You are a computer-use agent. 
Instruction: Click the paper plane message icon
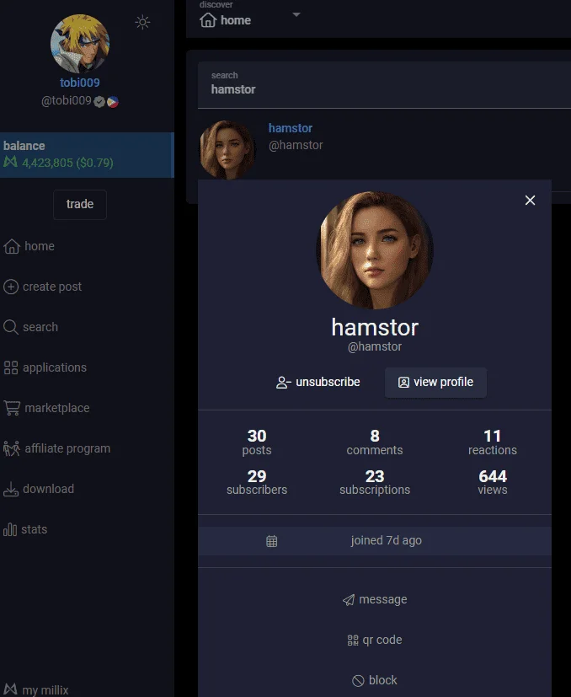click(x=349, y=600)
